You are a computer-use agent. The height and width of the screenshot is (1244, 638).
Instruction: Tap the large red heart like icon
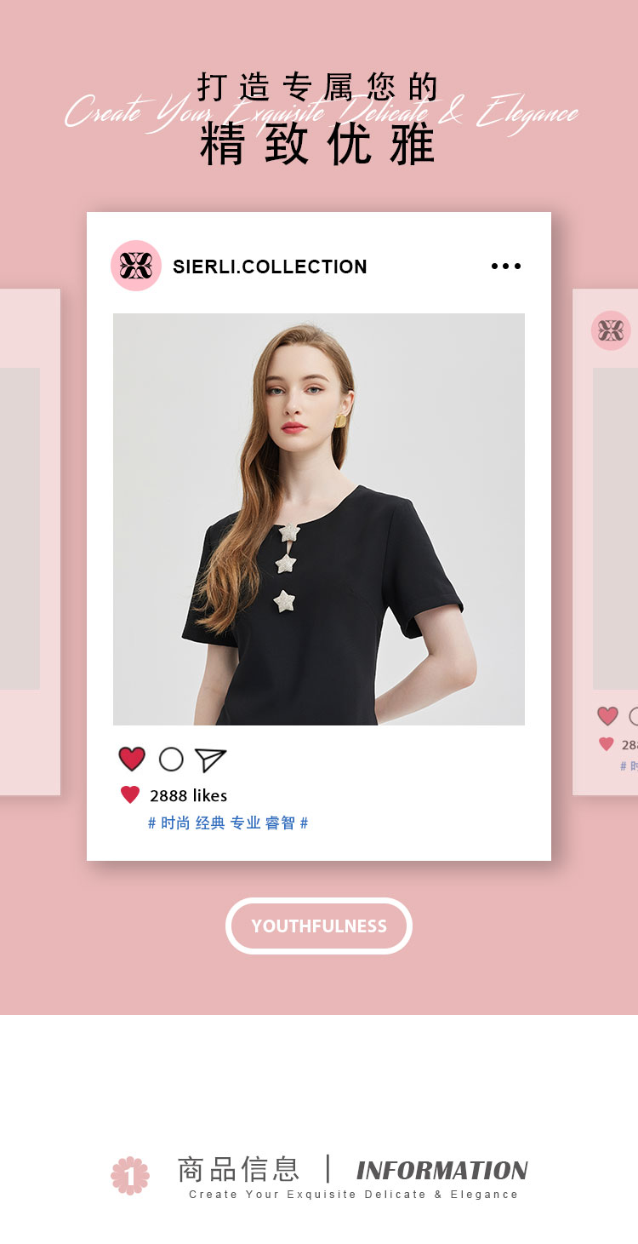click(132, 759)
